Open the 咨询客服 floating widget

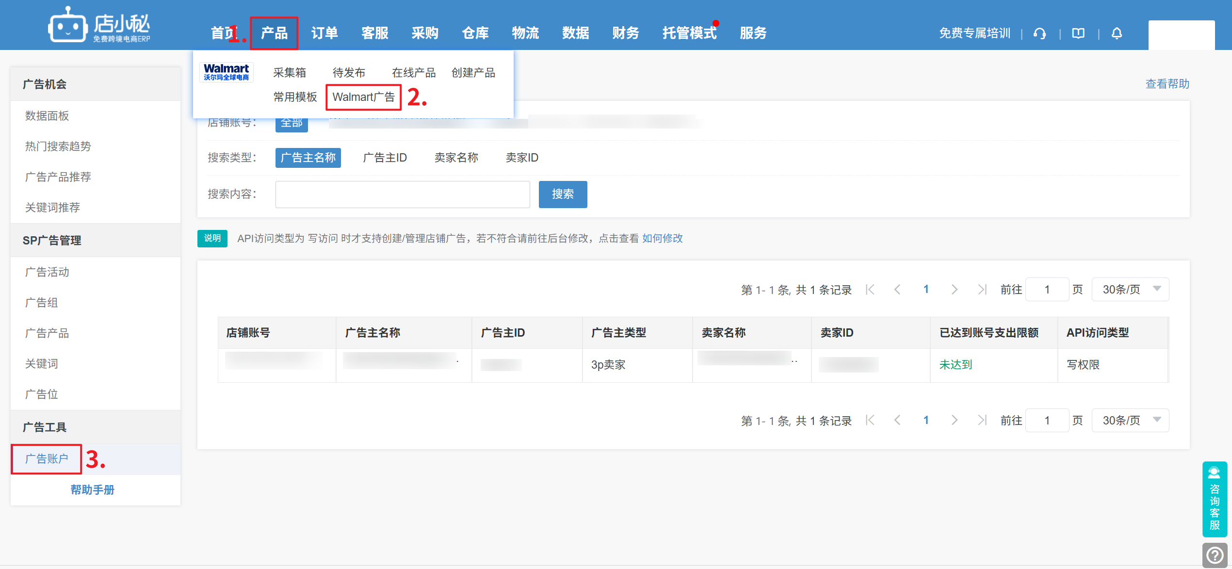[1214, 499]
